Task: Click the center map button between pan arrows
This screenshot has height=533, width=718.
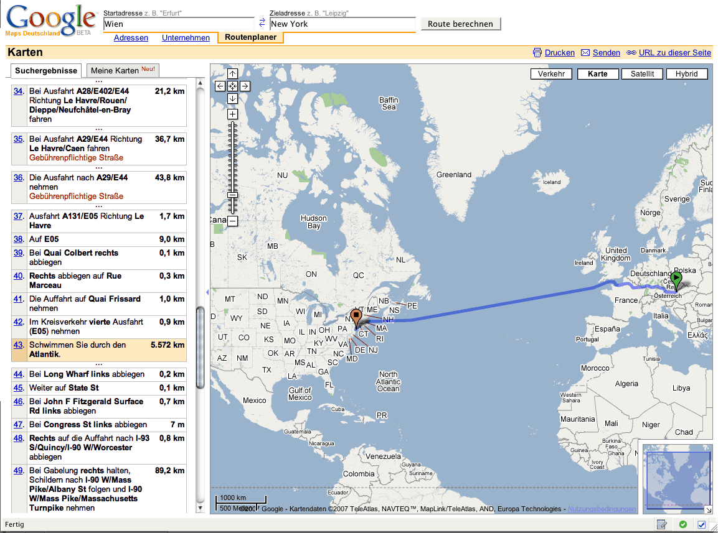Action: coord(233,86)
